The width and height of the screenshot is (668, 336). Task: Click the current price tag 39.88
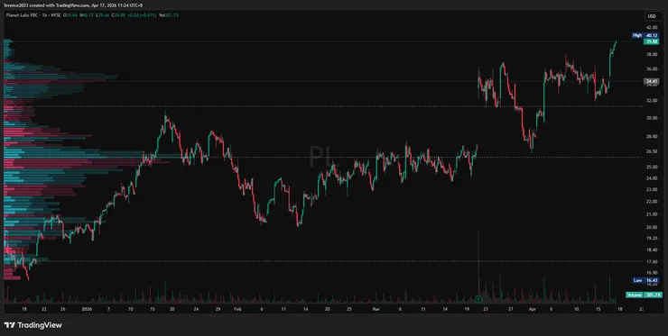click(x=652, y=41)
